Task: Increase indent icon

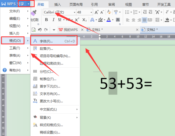Action: (150, 12)
